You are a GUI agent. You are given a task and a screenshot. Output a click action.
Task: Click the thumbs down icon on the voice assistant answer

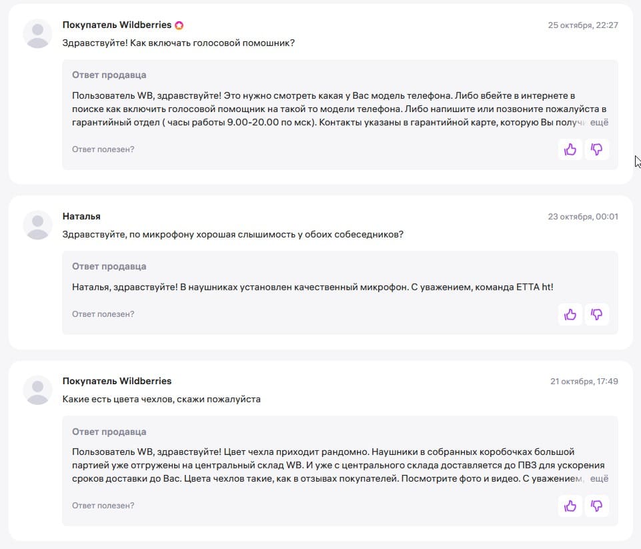(x=597, y=149)
